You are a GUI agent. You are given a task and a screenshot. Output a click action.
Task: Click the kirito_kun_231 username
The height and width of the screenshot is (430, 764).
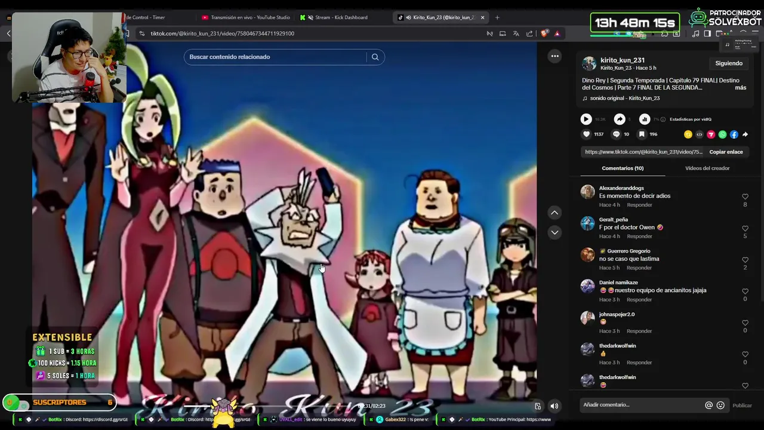(623, 60)
